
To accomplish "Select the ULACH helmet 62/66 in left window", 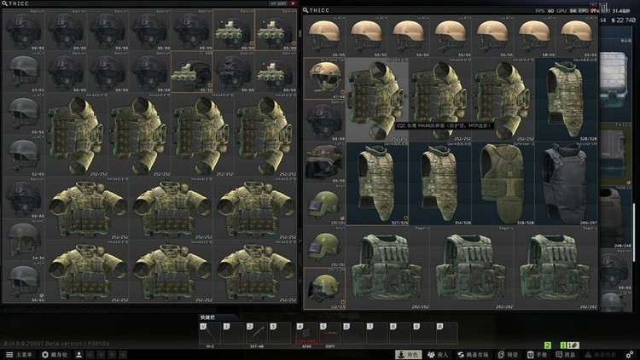I will click(x=24, y=156).
